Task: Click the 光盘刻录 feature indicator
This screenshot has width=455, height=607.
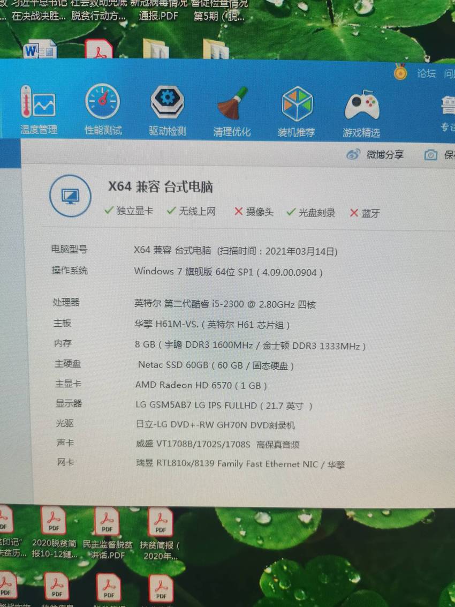Action: point(310,212)
